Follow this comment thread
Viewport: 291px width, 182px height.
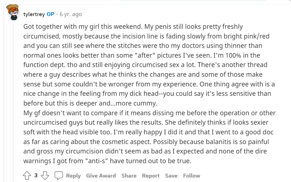click(191, 176)
